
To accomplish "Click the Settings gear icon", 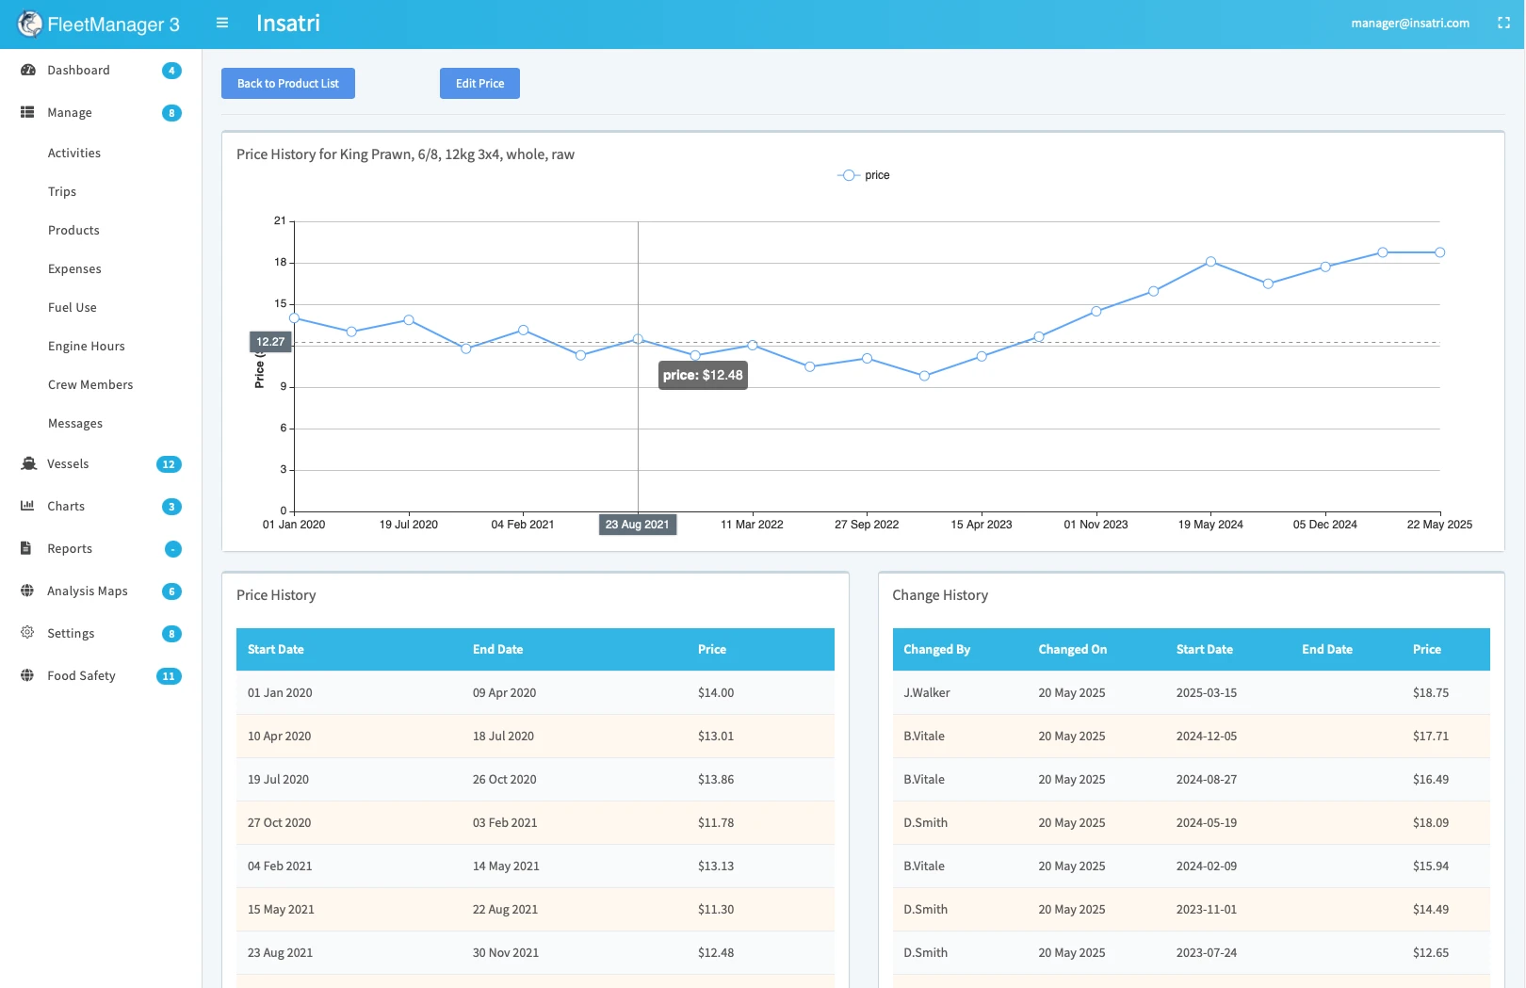I will 27,633.
